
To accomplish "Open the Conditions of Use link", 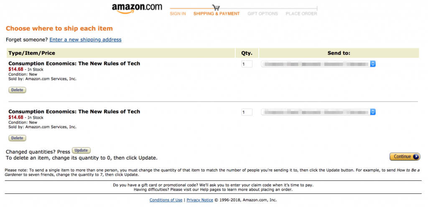I will 166,200.
